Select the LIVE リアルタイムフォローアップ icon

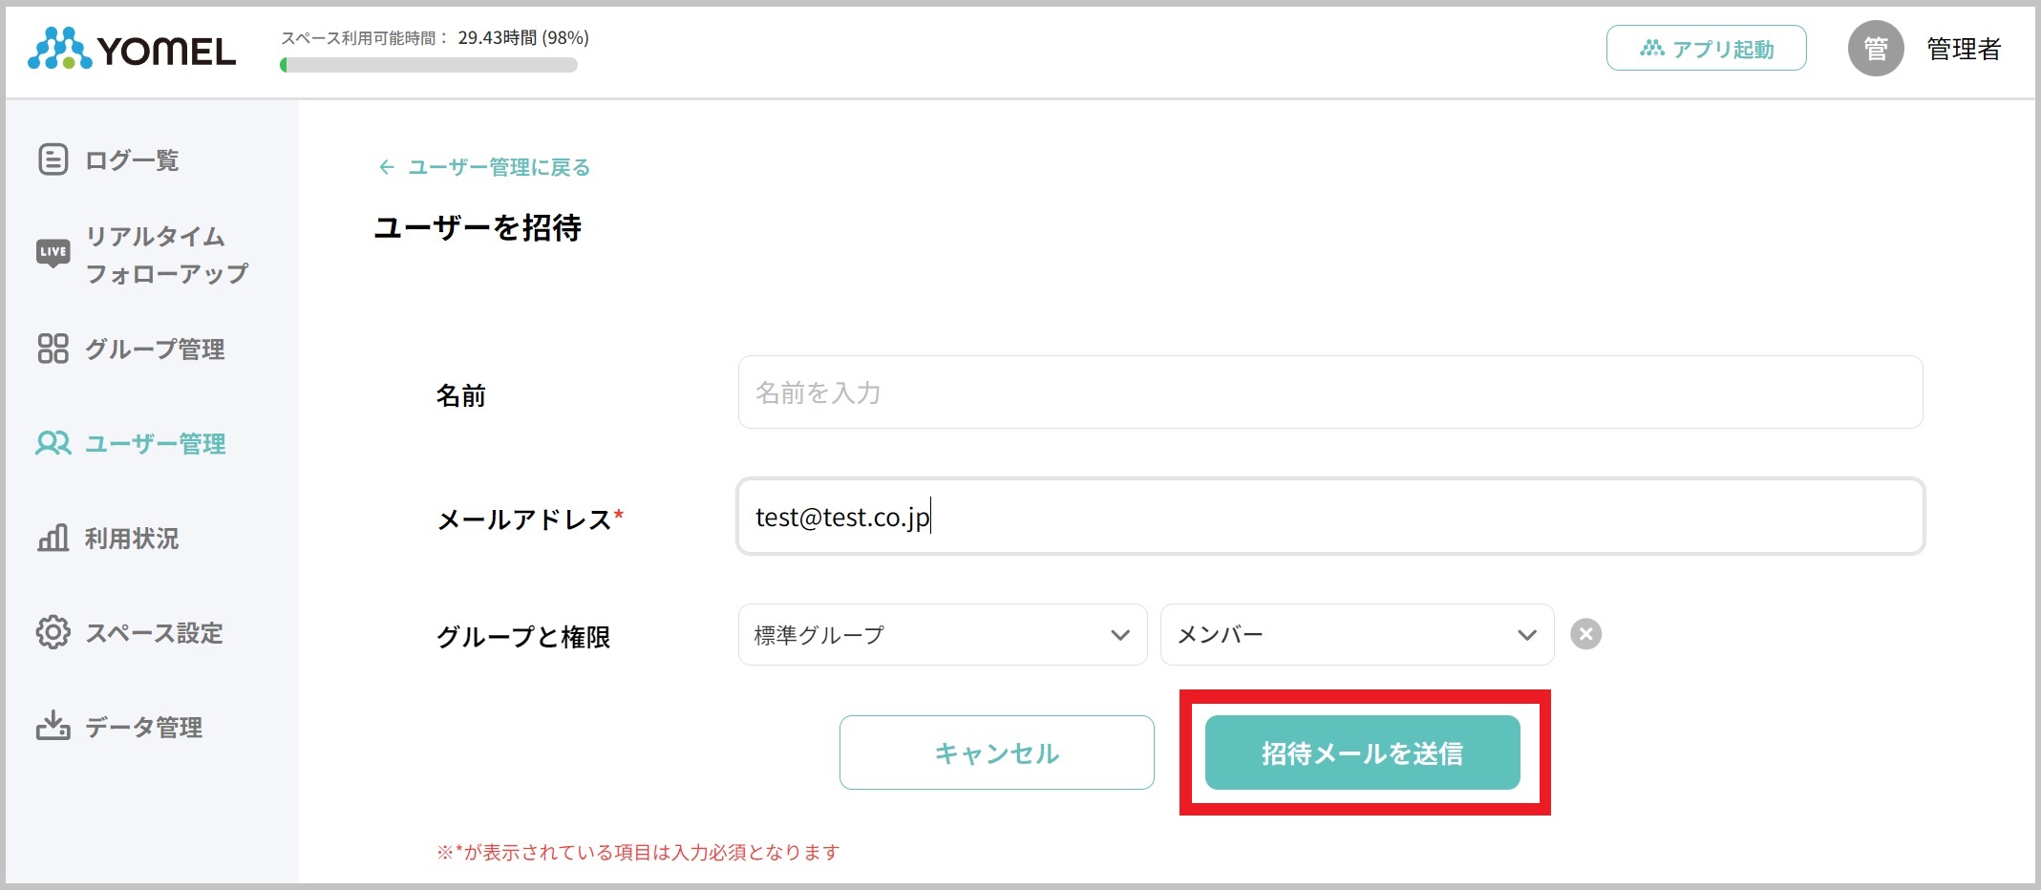click(x=53, y=253)
